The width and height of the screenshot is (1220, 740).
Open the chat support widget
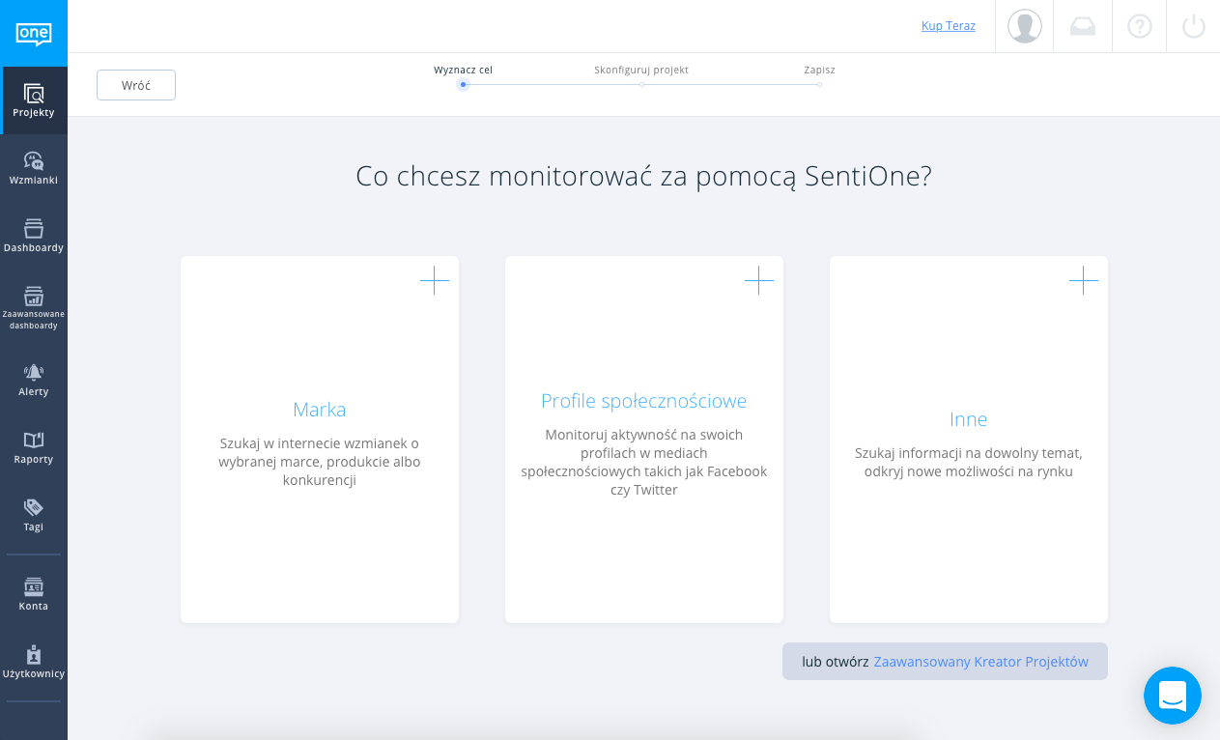click(1173, 696)
